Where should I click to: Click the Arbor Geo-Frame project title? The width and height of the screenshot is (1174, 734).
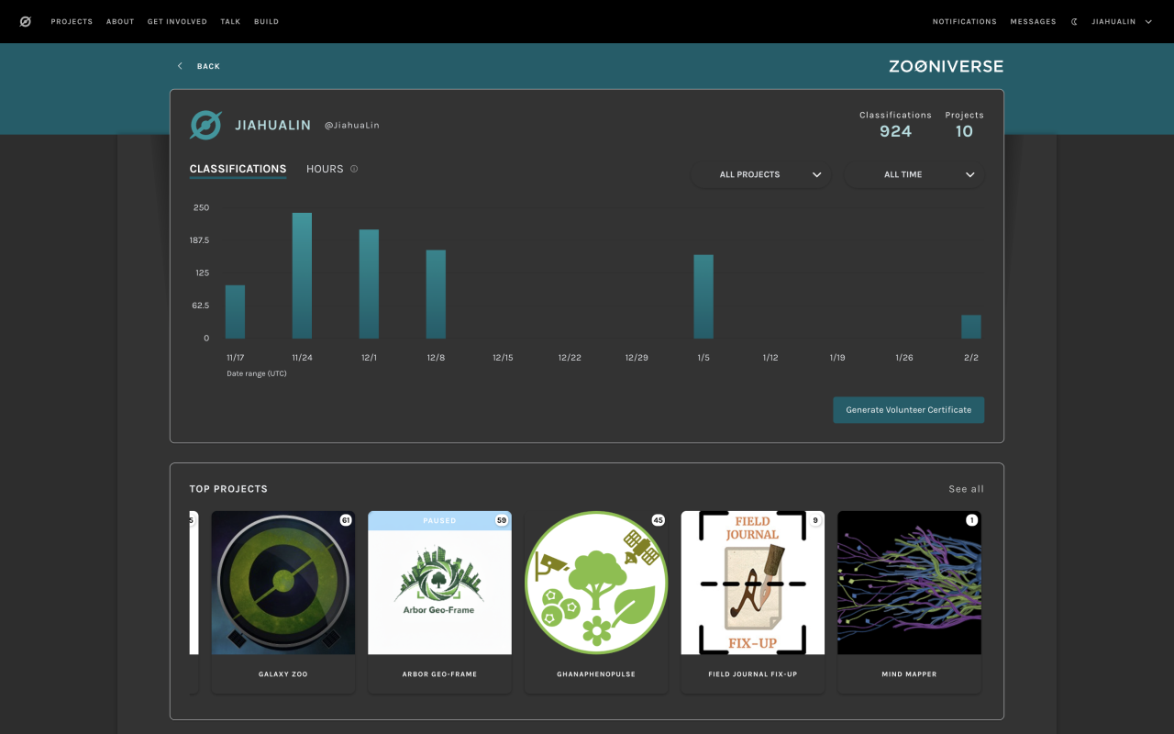pos(439,674)
